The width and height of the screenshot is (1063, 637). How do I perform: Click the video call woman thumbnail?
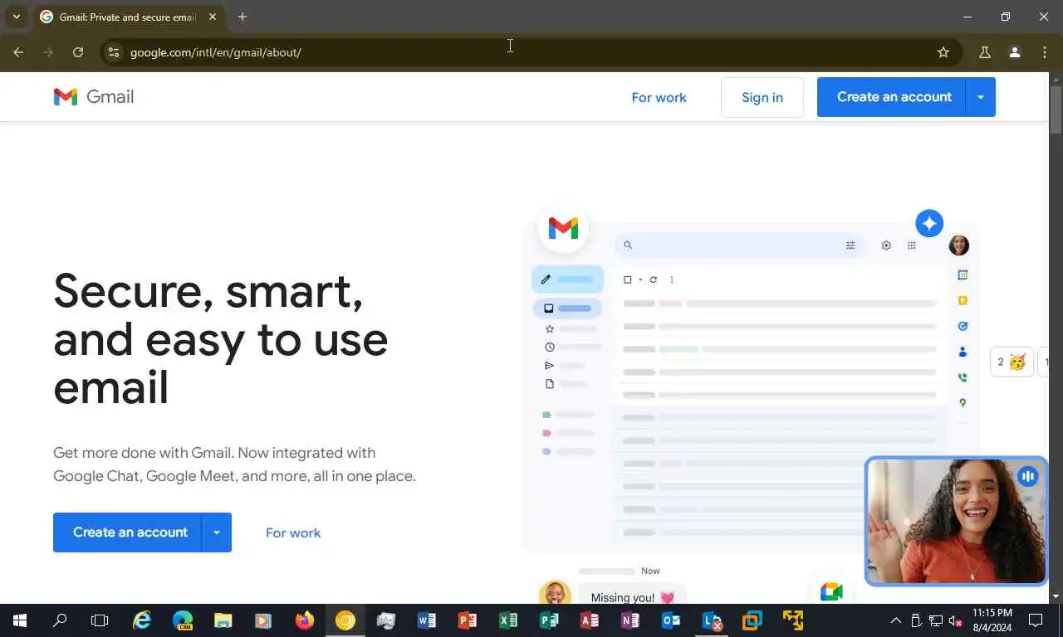point(956,521)
